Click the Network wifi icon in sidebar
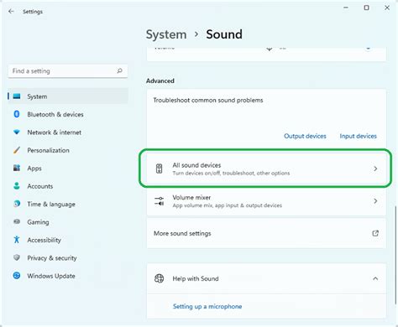The image size is (398, 327). click(x=17, y=132)
